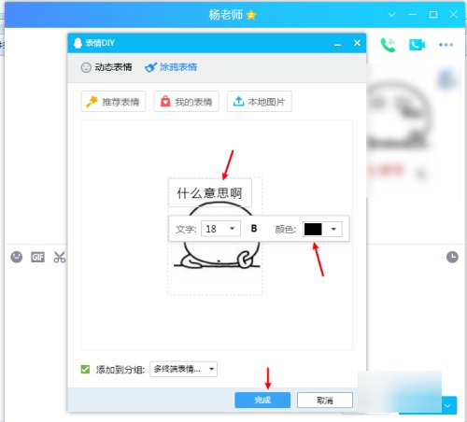Click the star icon next to 杨老师
The width and height of the screenshot is (467, 422).
pos(251,15)
